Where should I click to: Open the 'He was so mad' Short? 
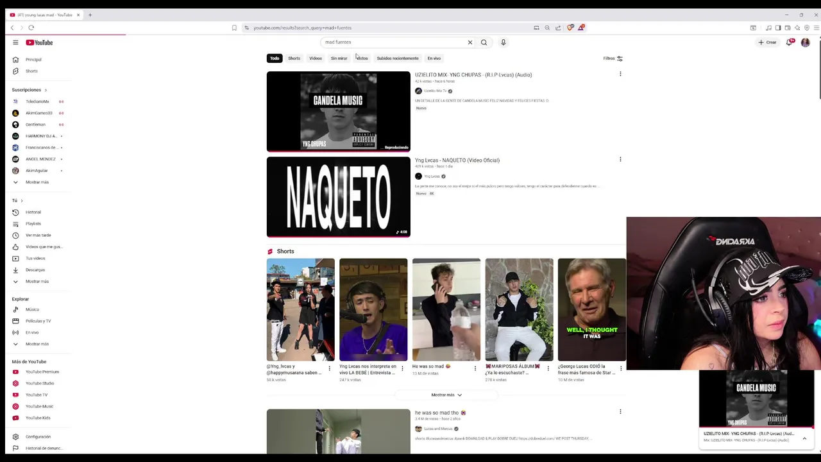click(446, 310)
